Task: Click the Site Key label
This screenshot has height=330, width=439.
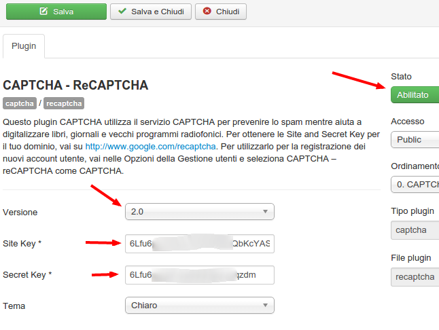Action: tap(22, 244)
